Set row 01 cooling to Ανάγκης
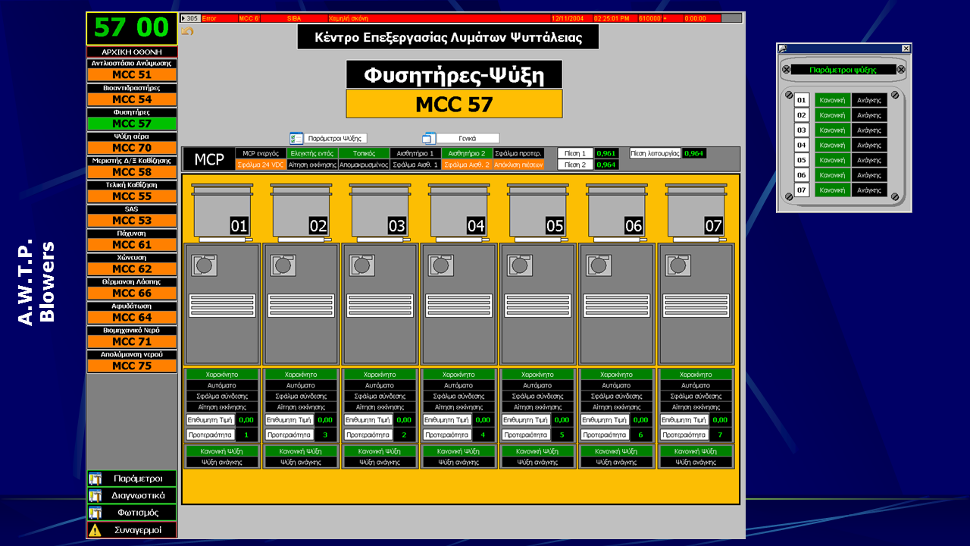Screen dimensions: 970x546 (x=868, y=100)
